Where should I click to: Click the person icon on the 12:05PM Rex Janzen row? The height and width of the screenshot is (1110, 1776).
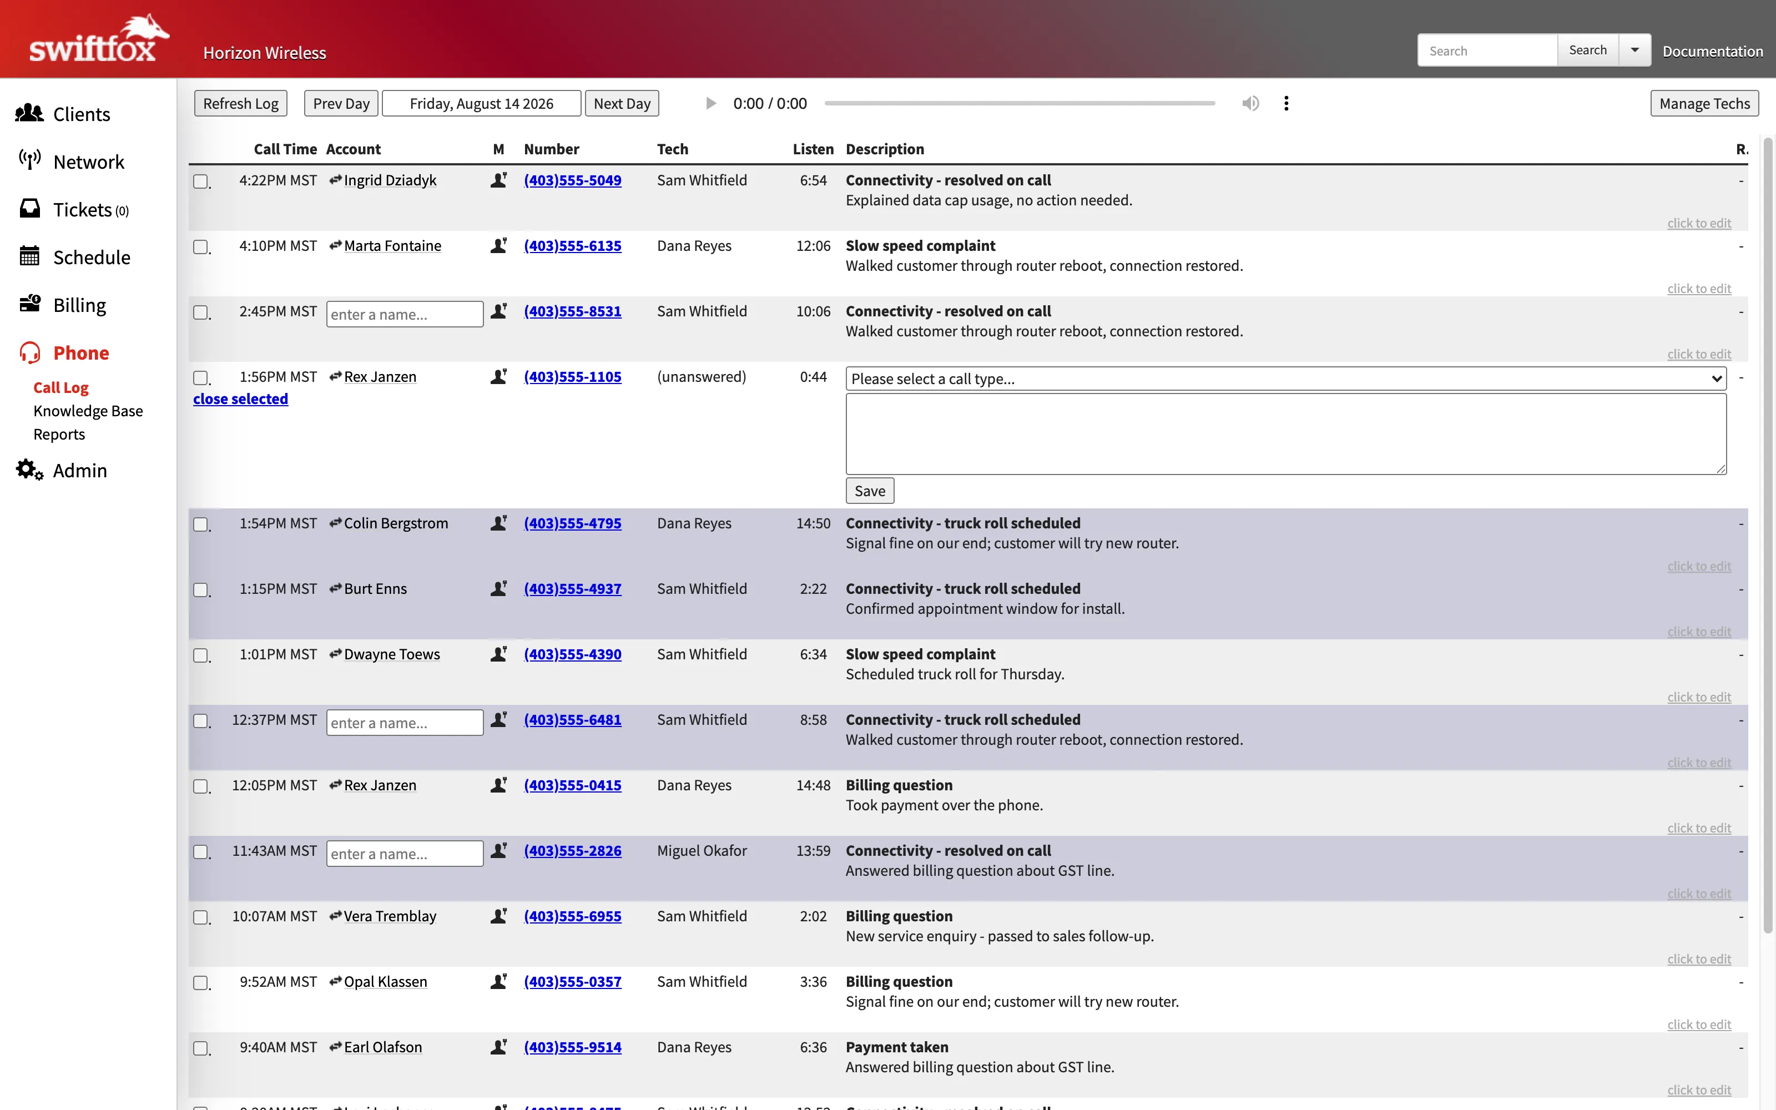[x=499, y=785]
